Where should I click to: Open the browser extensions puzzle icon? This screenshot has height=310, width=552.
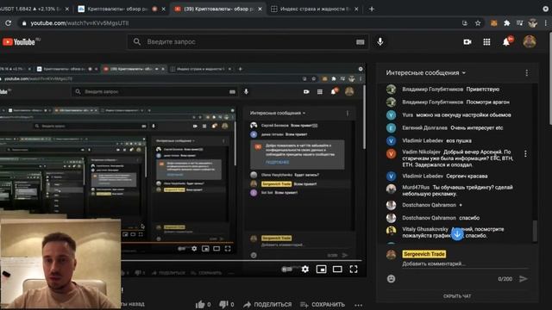506,23
